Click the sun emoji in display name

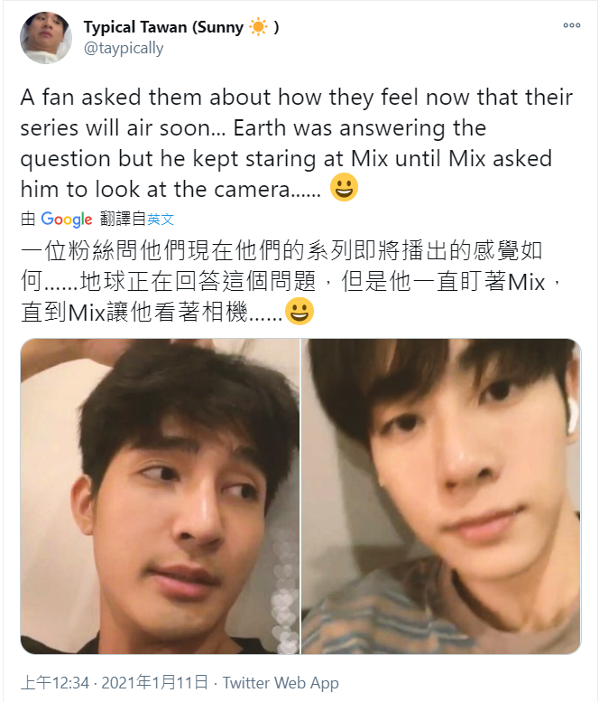[258, 27]
